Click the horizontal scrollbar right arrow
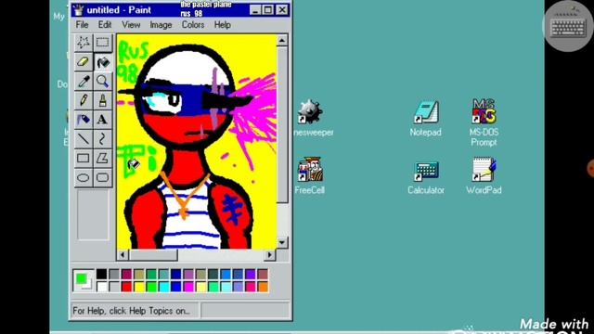The image size is (594, 334). point(269,255)
